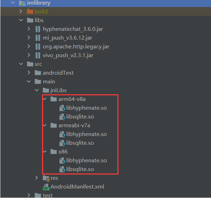Select hyphenatechat_3.6.0.jar file name
This screenshot has width=211, height=198.
coord(73,29)
